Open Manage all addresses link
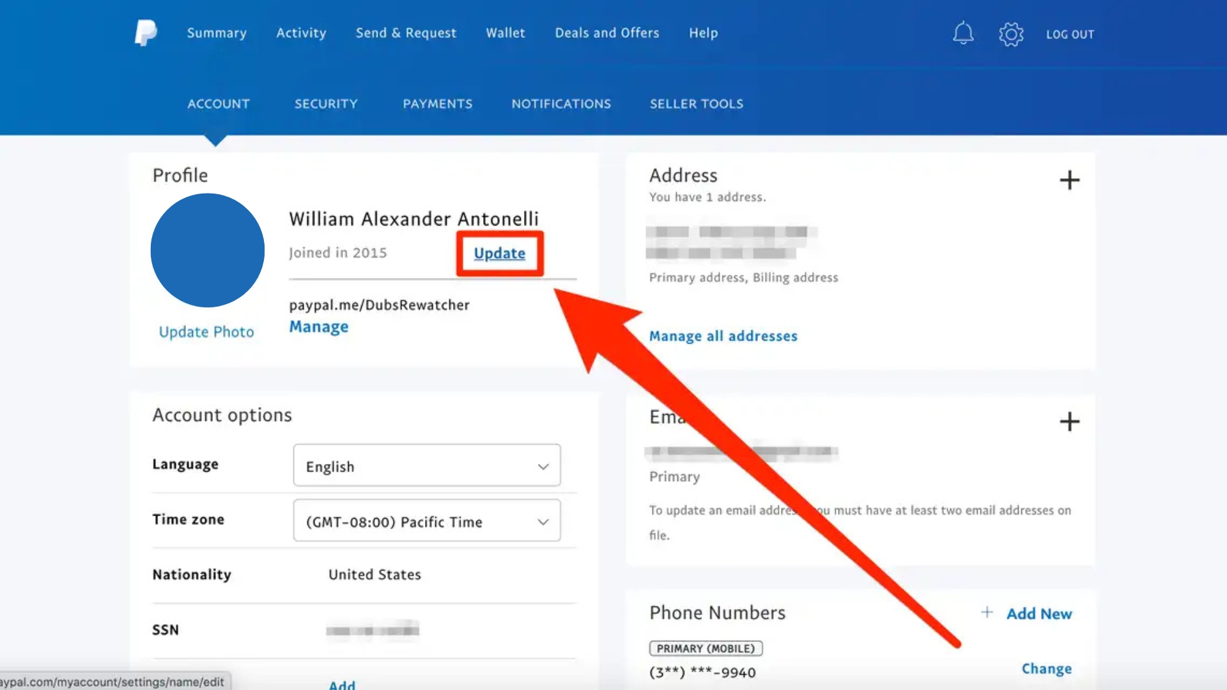 [x=723, y=336]
